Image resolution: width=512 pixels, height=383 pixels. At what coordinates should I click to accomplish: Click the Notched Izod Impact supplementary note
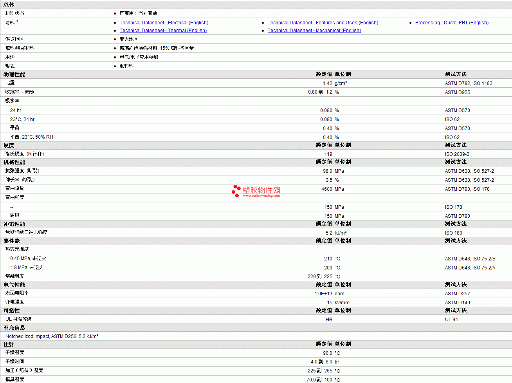coord(52,336)
